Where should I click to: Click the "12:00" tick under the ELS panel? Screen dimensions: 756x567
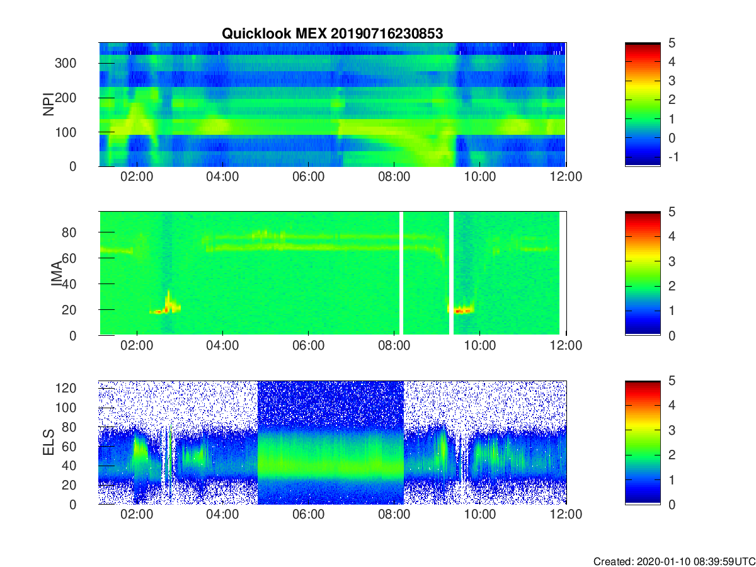pos(566,515)
